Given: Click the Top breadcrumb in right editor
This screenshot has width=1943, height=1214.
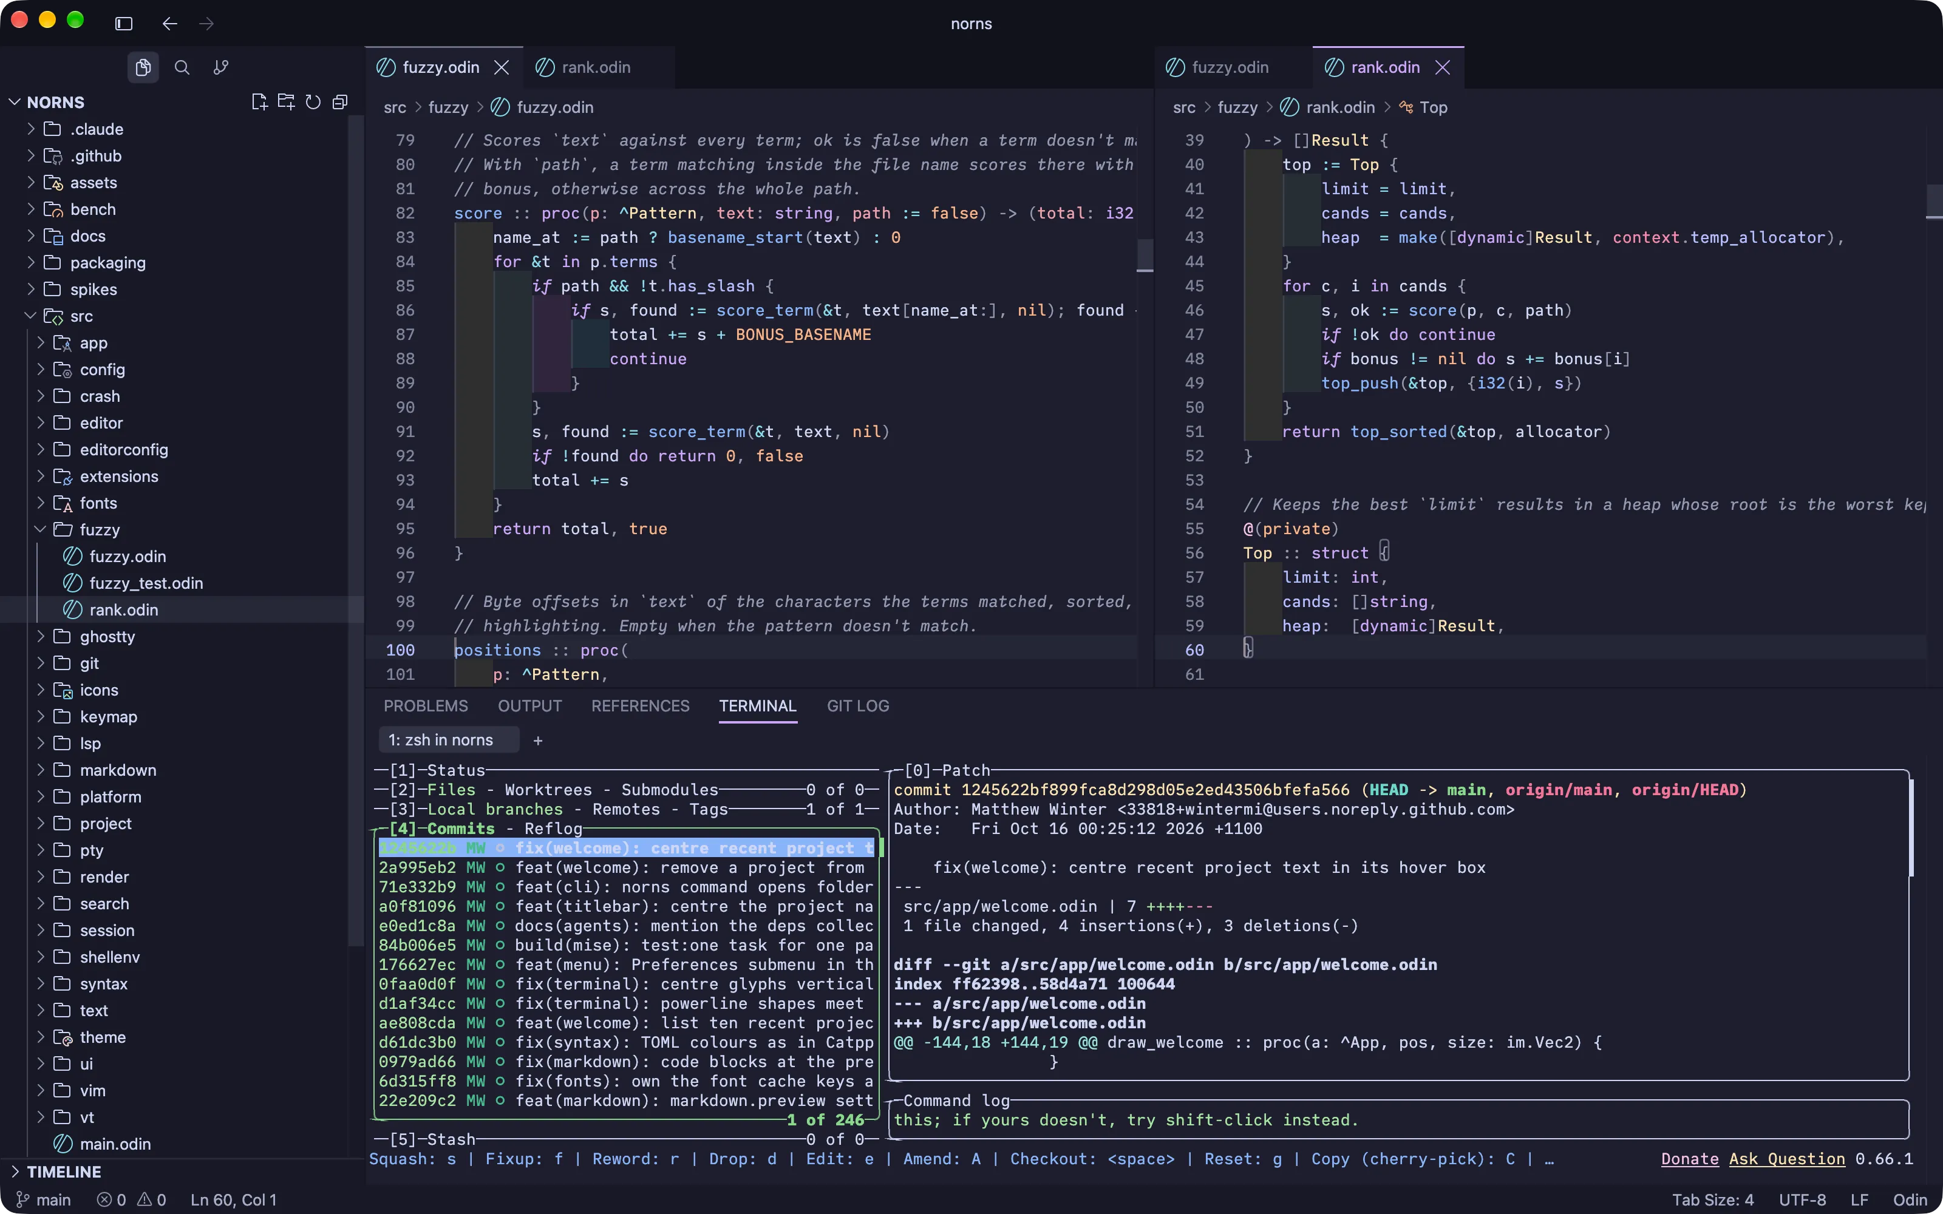Looking at the screenshot, I should click(x=1423, y=107).
